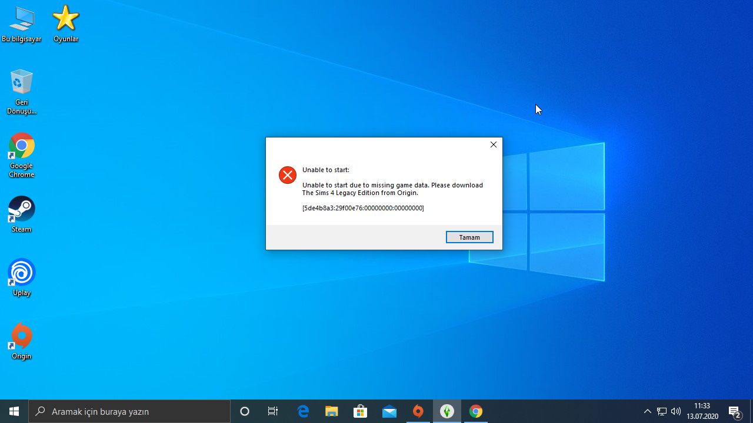Click the Tamam button in error dialog

[x=469, y=237]
